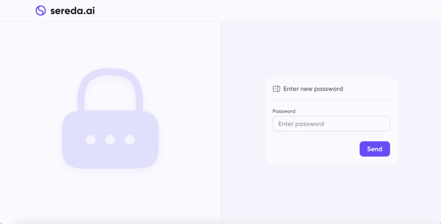Click the right dot on the padlock
The image size is (441, 224).
click(x=130, y=139)
